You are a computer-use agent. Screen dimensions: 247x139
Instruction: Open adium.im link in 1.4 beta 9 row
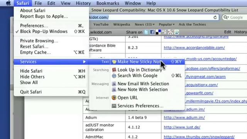coord(184,117)
